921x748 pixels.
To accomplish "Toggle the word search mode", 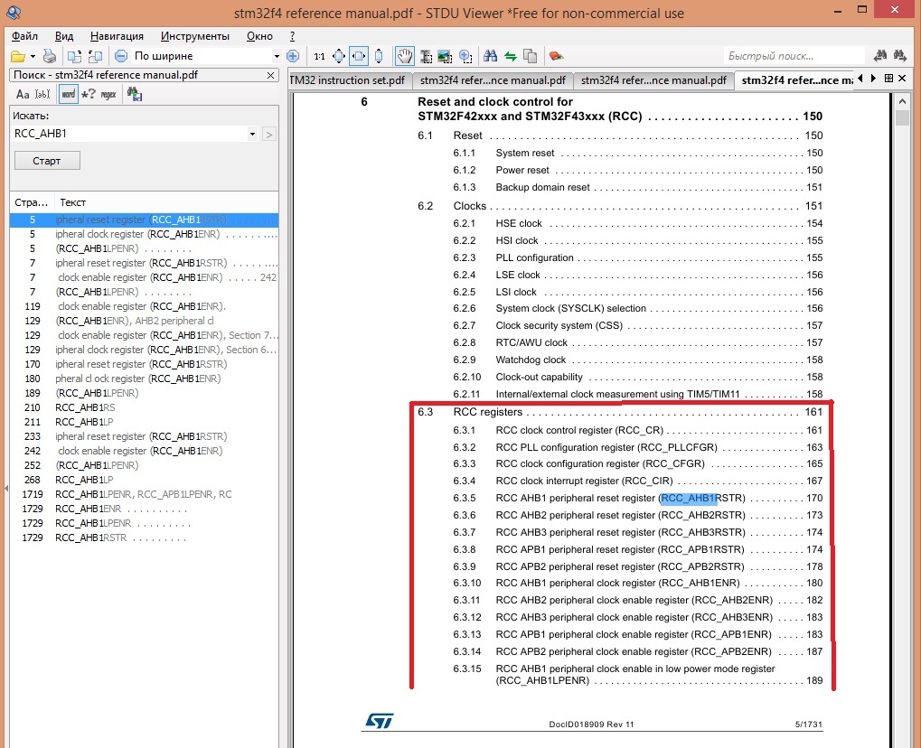I will (x=69, y=94).
